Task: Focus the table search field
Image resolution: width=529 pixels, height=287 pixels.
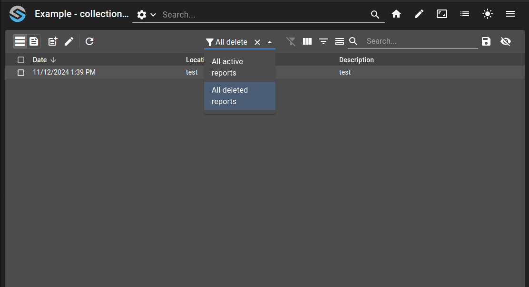Action: point(421,41)
